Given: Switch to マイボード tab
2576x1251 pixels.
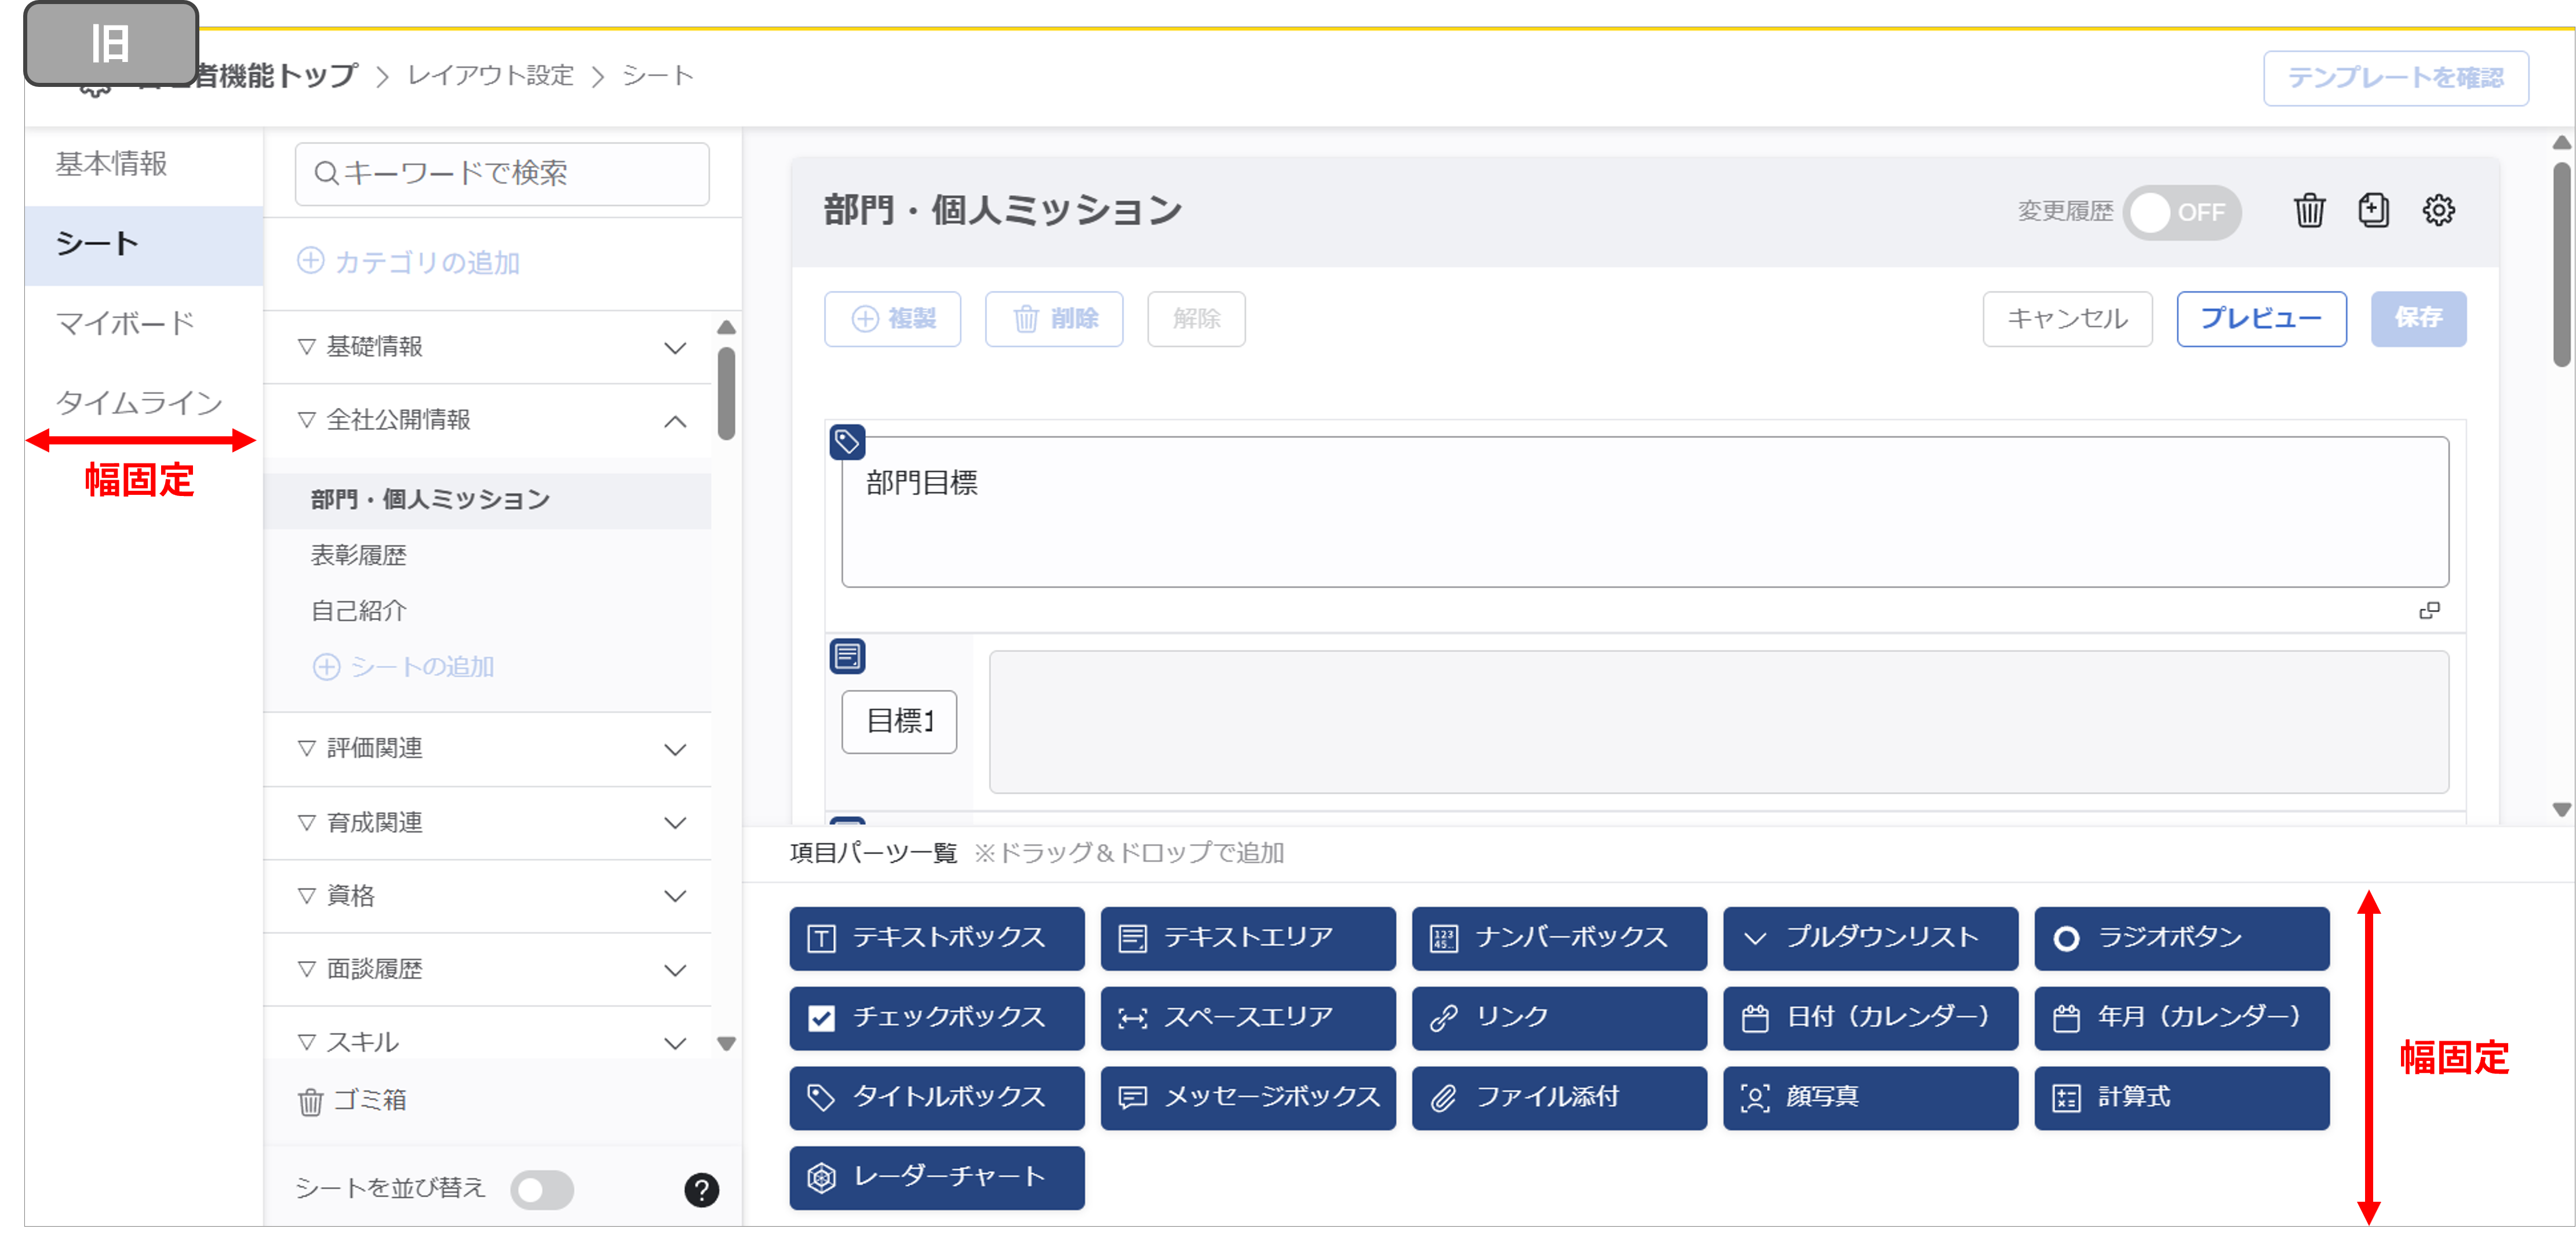Looking at the screenshot, I should [125, 323].
